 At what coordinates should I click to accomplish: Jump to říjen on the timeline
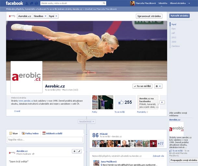(174, 29)
